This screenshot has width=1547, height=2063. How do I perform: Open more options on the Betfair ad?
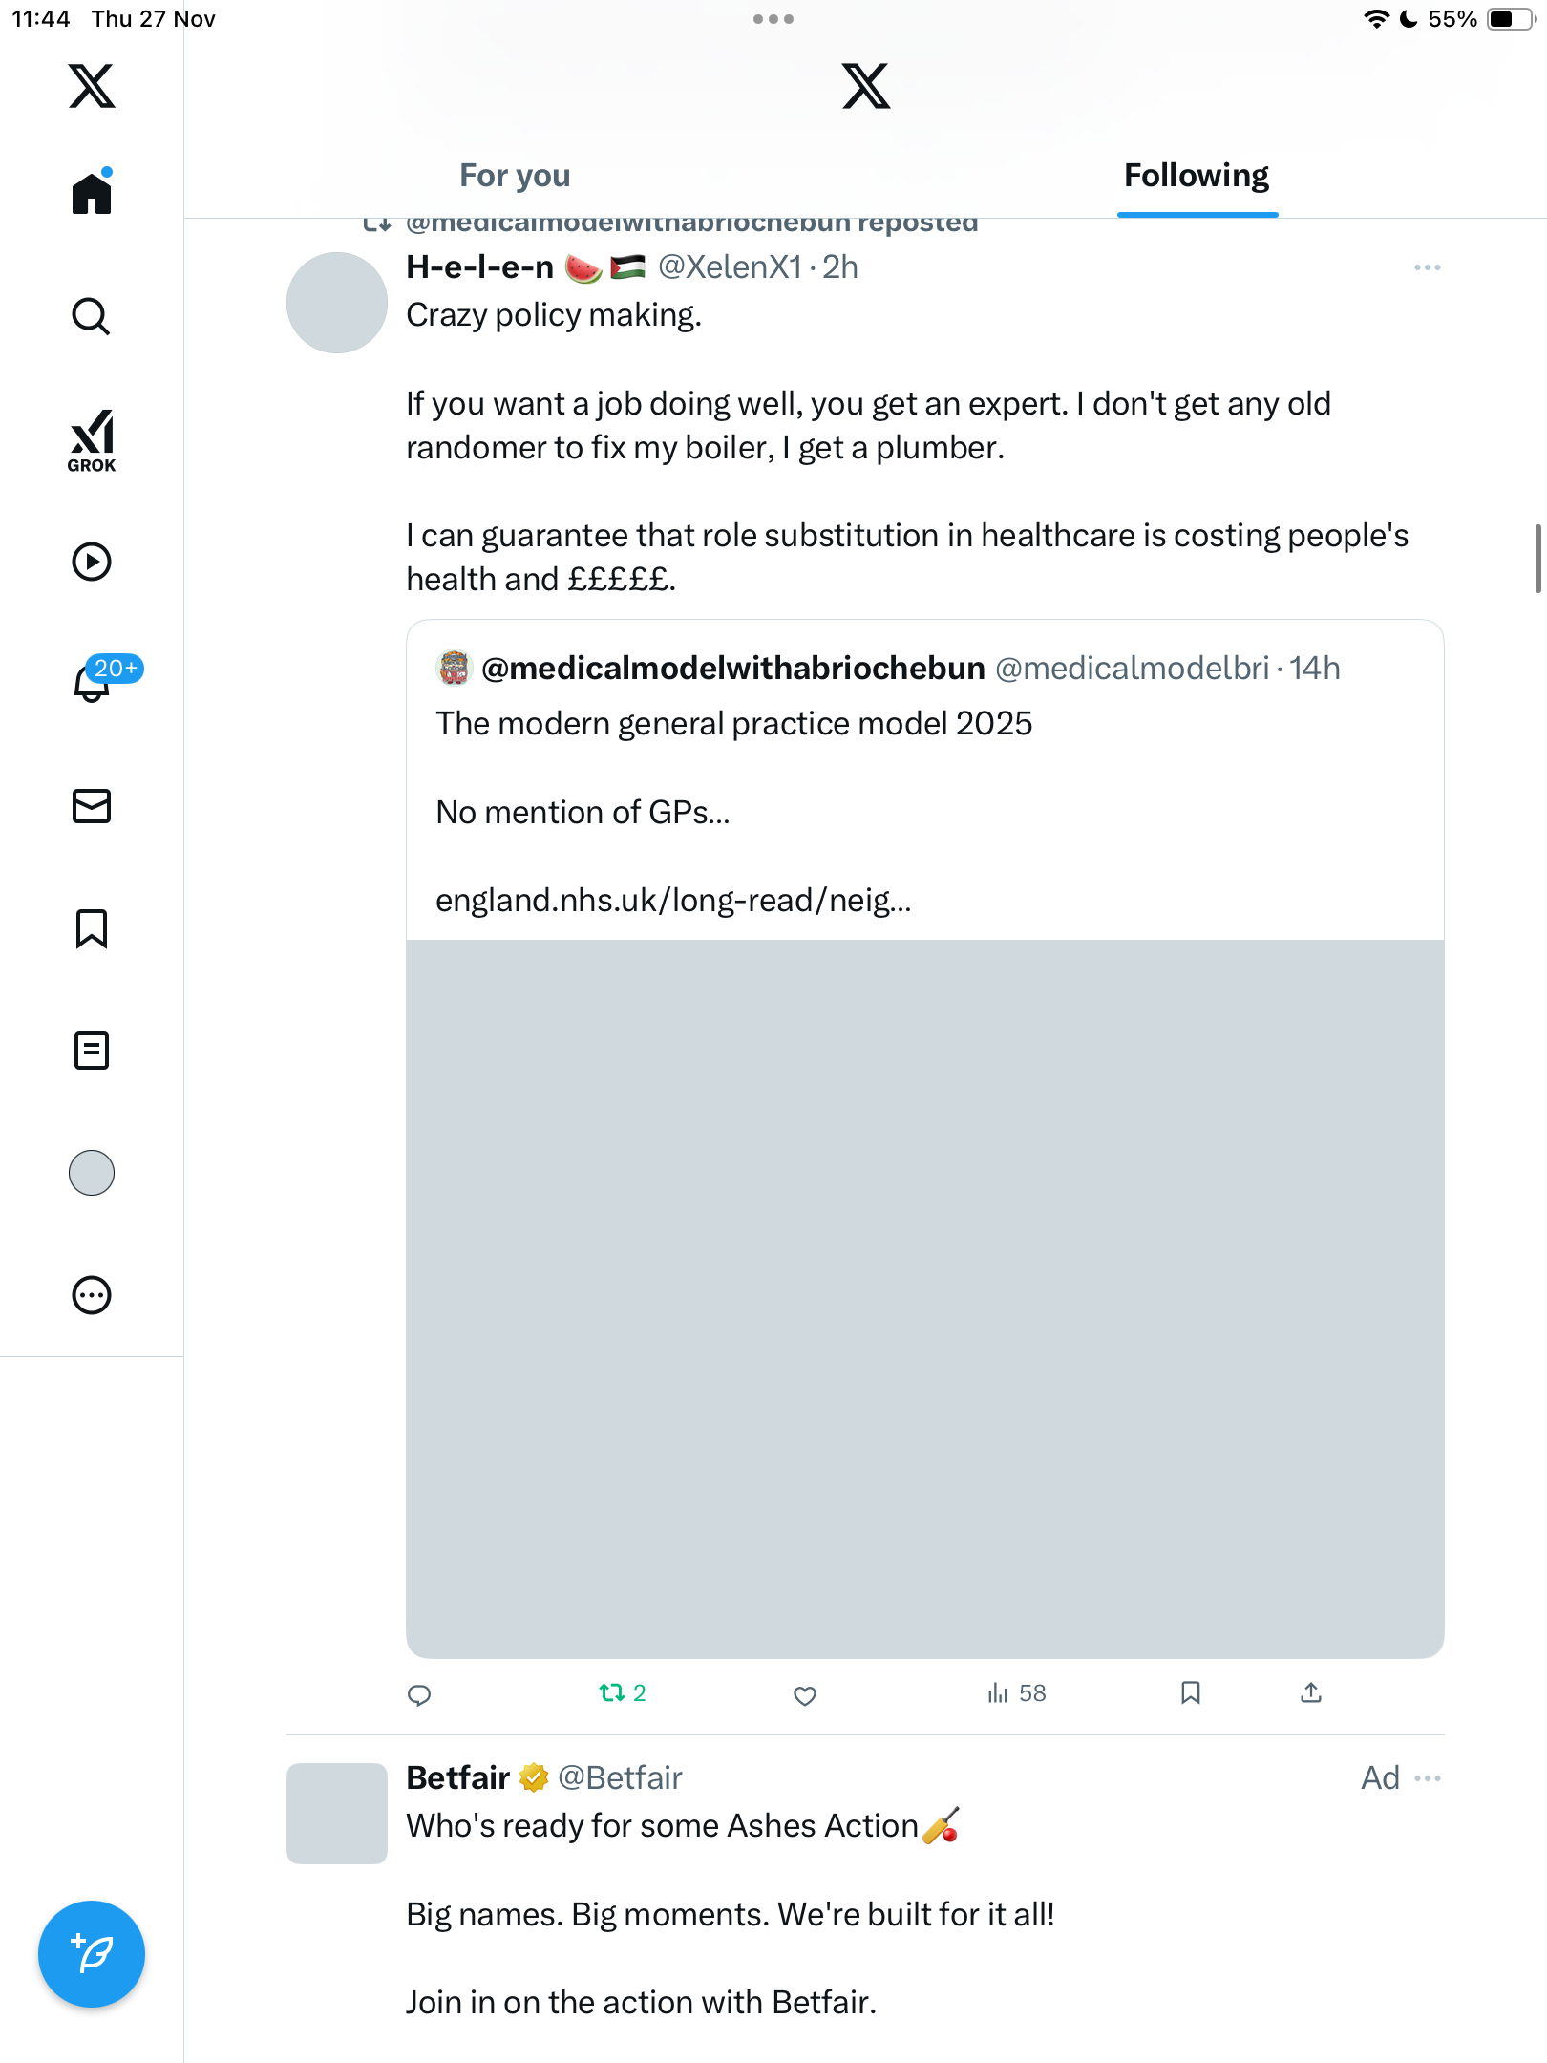tap(1427, 1778)
